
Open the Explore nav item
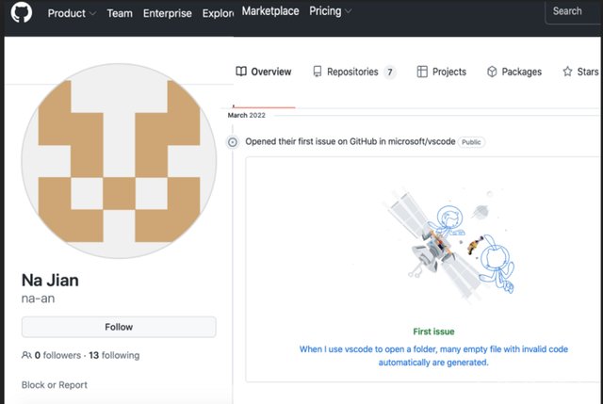tap(218, 13)
